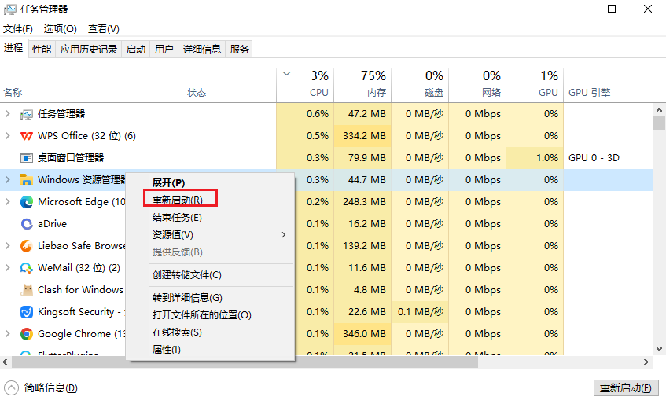
Task: Switch to the 启动 tab
Action: pyautogui.click(x=136, y=50)
